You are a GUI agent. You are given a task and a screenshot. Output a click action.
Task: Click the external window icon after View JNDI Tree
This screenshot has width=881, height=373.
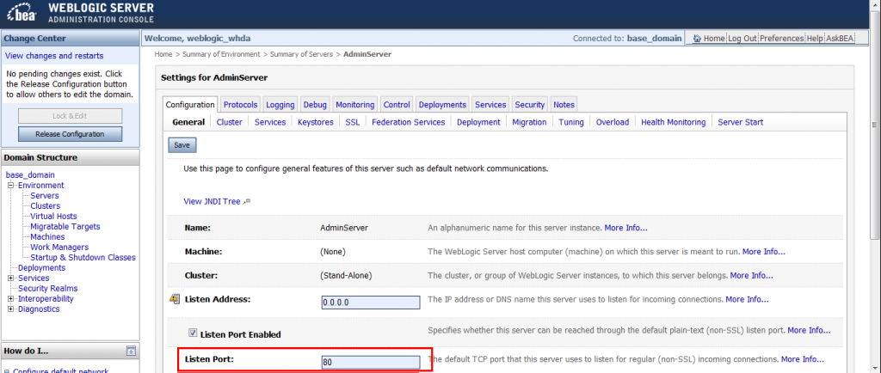[x=247, y=202]
